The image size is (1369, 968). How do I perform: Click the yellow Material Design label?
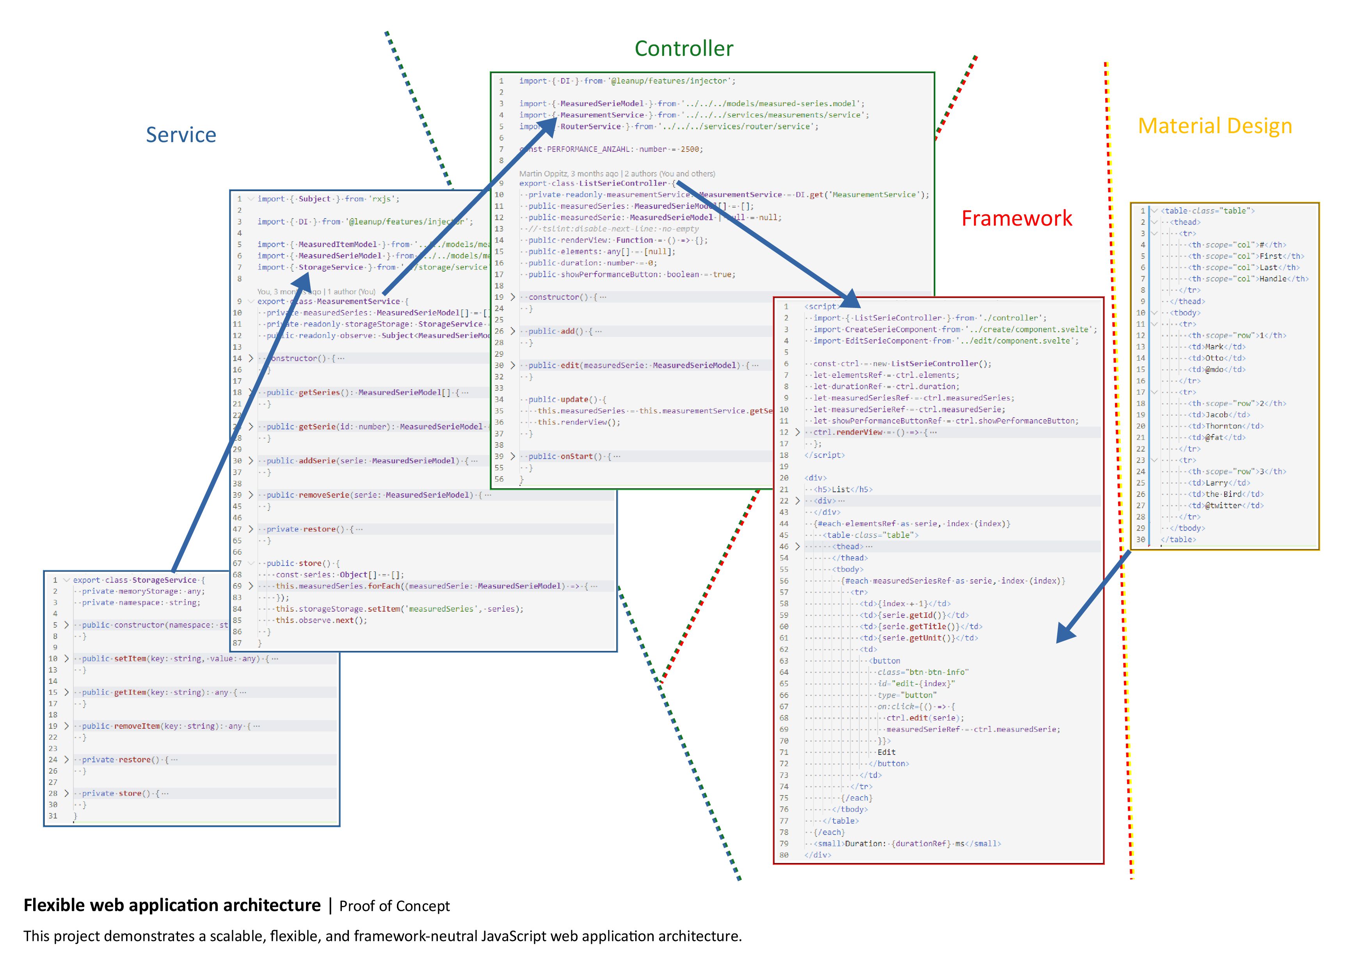tap(1214, 126)
